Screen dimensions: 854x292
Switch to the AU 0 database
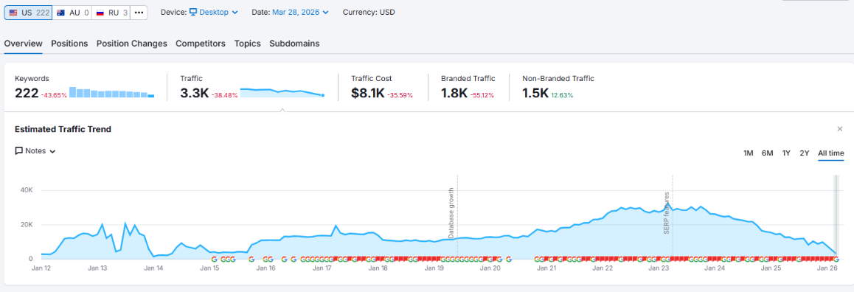pos(72,13)
